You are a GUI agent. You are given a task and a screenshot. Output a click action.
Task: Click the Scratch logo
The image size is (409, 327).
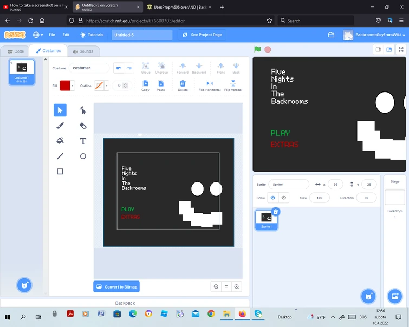pyautogui.click(x=15, y=35)
